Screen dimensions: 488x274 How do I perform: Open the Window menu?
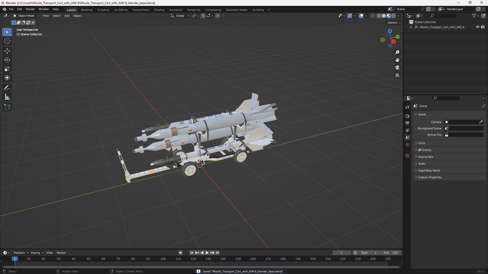pos(43,9)
